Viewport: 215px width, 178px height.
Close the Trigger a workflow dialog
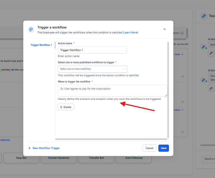(164, 29)
